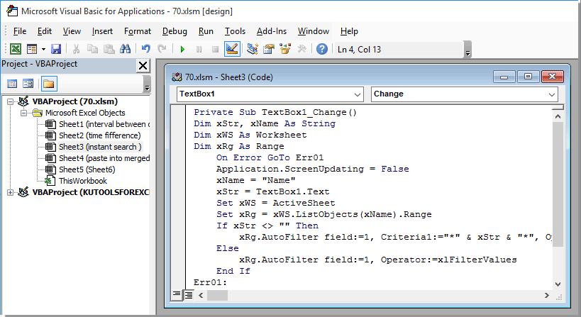Switch to Full Module View button
The height and width of the screenshot is (317, 581).
[x=189, y=295]
